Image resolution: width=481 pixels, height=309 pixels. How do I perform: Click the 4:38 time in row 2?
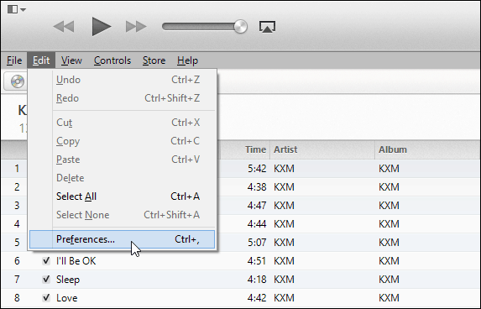[x=257, y=187]
